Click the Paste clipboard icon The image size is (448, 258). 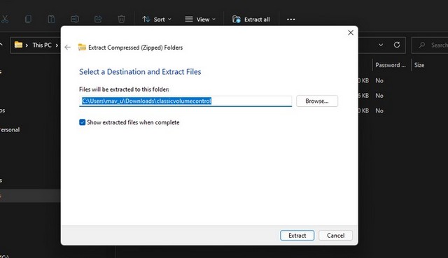(x=51, y=19)
